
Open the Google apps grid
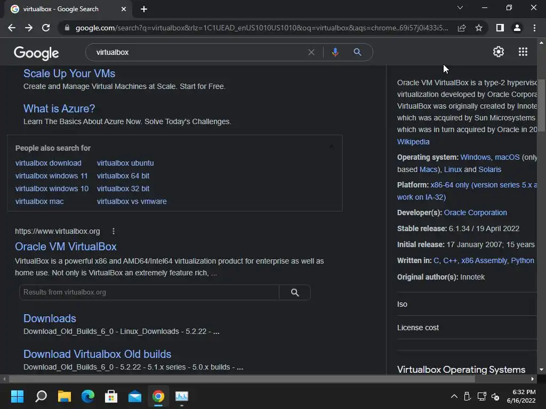(x=523, y=52)
